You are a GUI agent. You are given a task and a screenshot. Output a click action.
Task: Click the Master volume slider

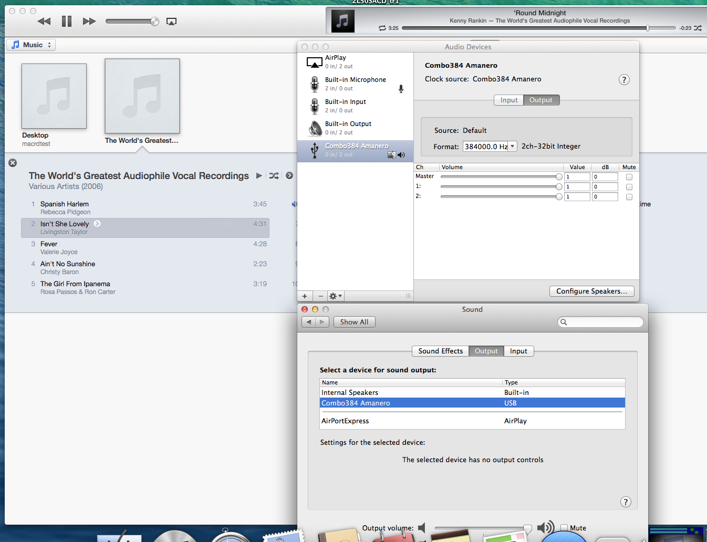501,177
